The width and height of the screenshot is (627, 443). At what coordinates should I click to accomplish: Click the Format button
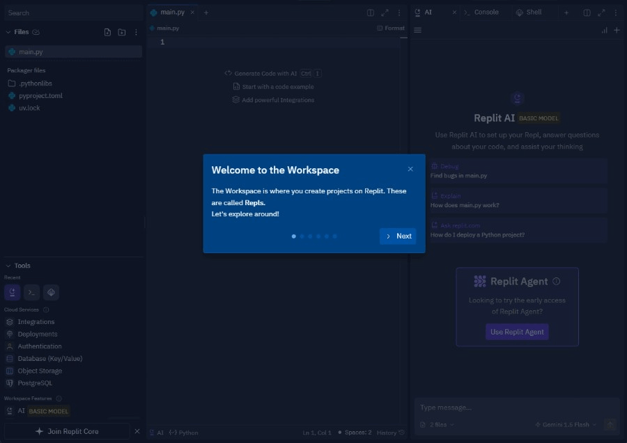(391, 28)
